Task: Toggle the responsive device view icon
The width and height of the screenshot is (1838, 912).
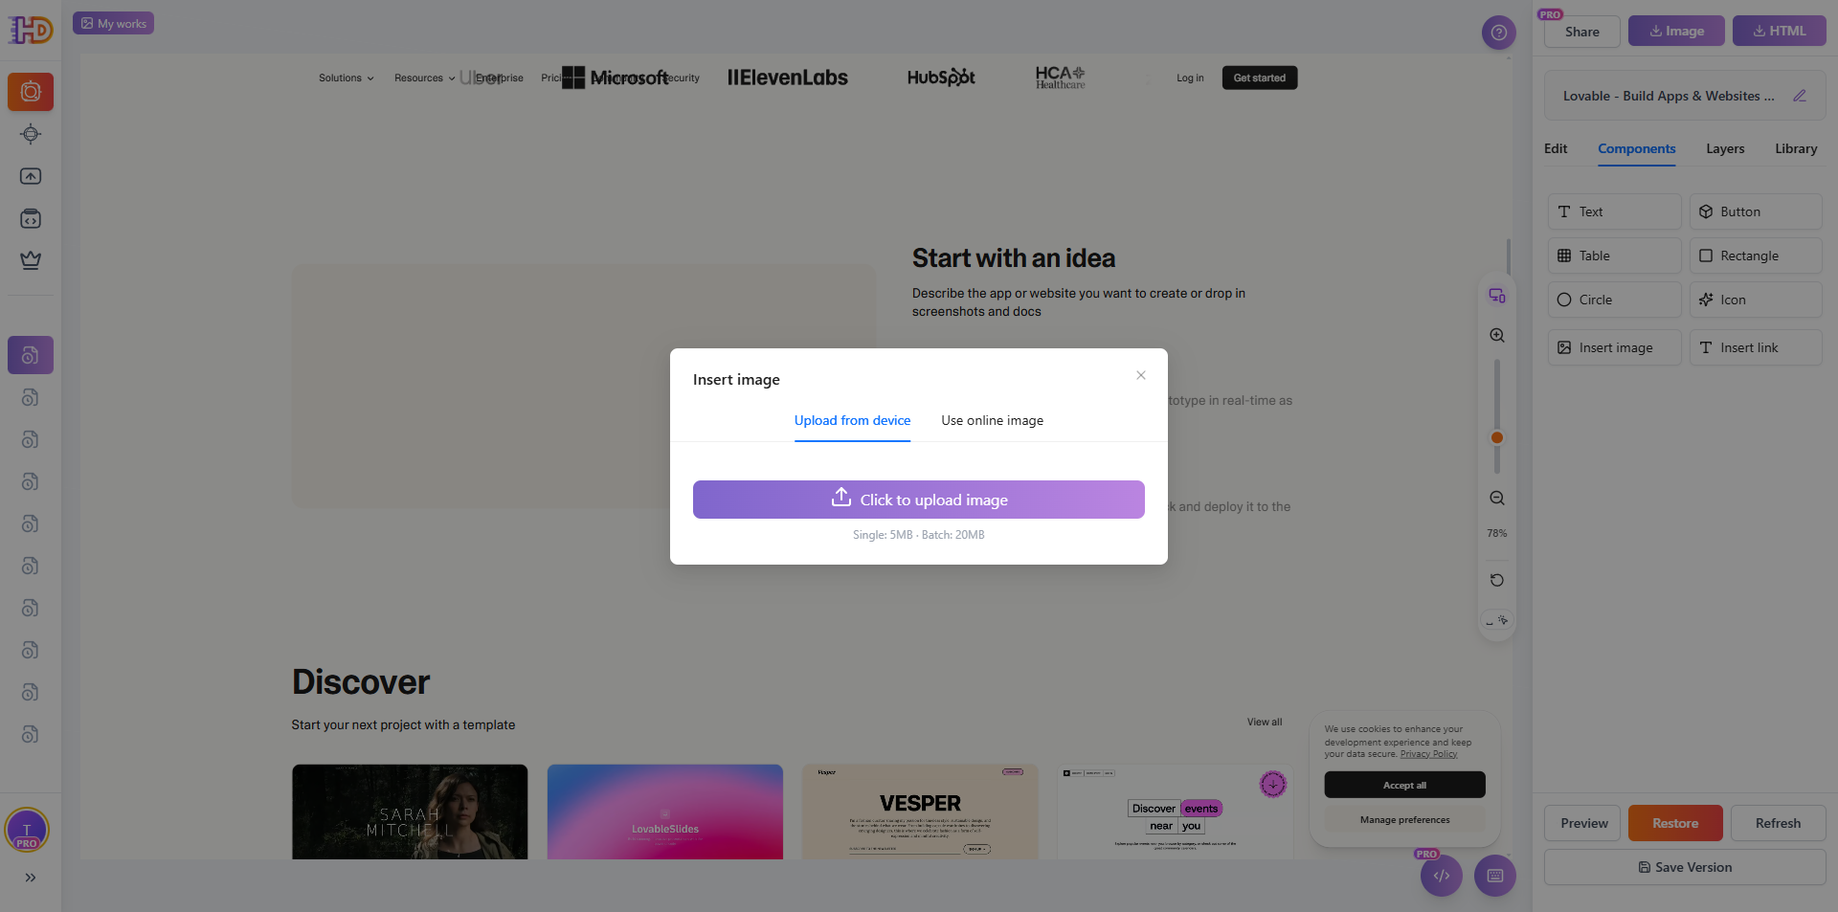Action: (1497, 296)
